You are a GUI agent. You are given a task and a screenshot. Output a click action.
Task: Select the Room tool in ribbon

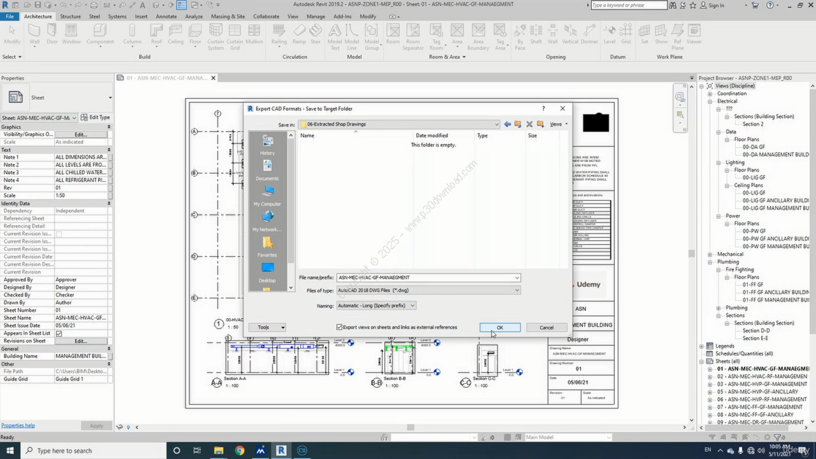(x=393, y=34)
